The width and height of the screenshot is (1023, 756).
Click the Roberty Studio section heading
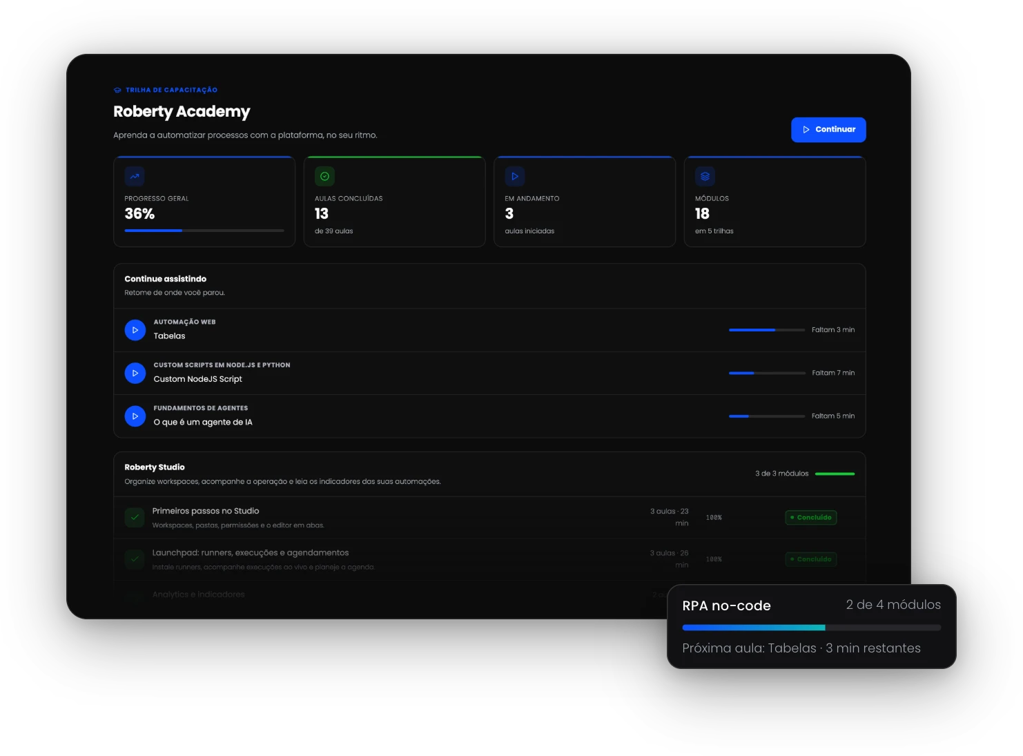[155, 467]
